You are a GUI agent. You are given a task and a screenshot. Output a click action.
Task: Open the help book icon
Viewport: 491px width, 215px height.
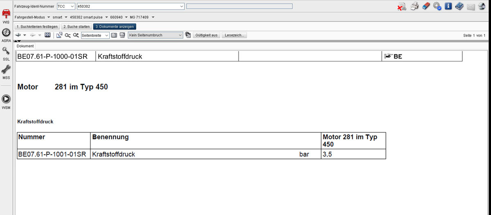(459, 6)
